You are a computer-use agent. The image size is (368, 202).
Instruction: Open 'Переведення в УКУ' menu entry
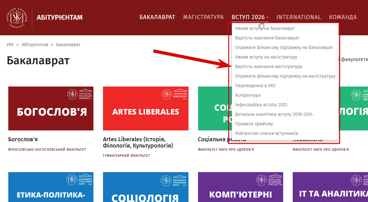coord(255,86)
